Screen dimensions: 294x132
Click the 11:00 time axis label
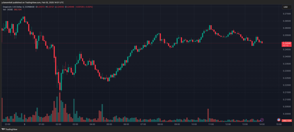pos(211,124)
